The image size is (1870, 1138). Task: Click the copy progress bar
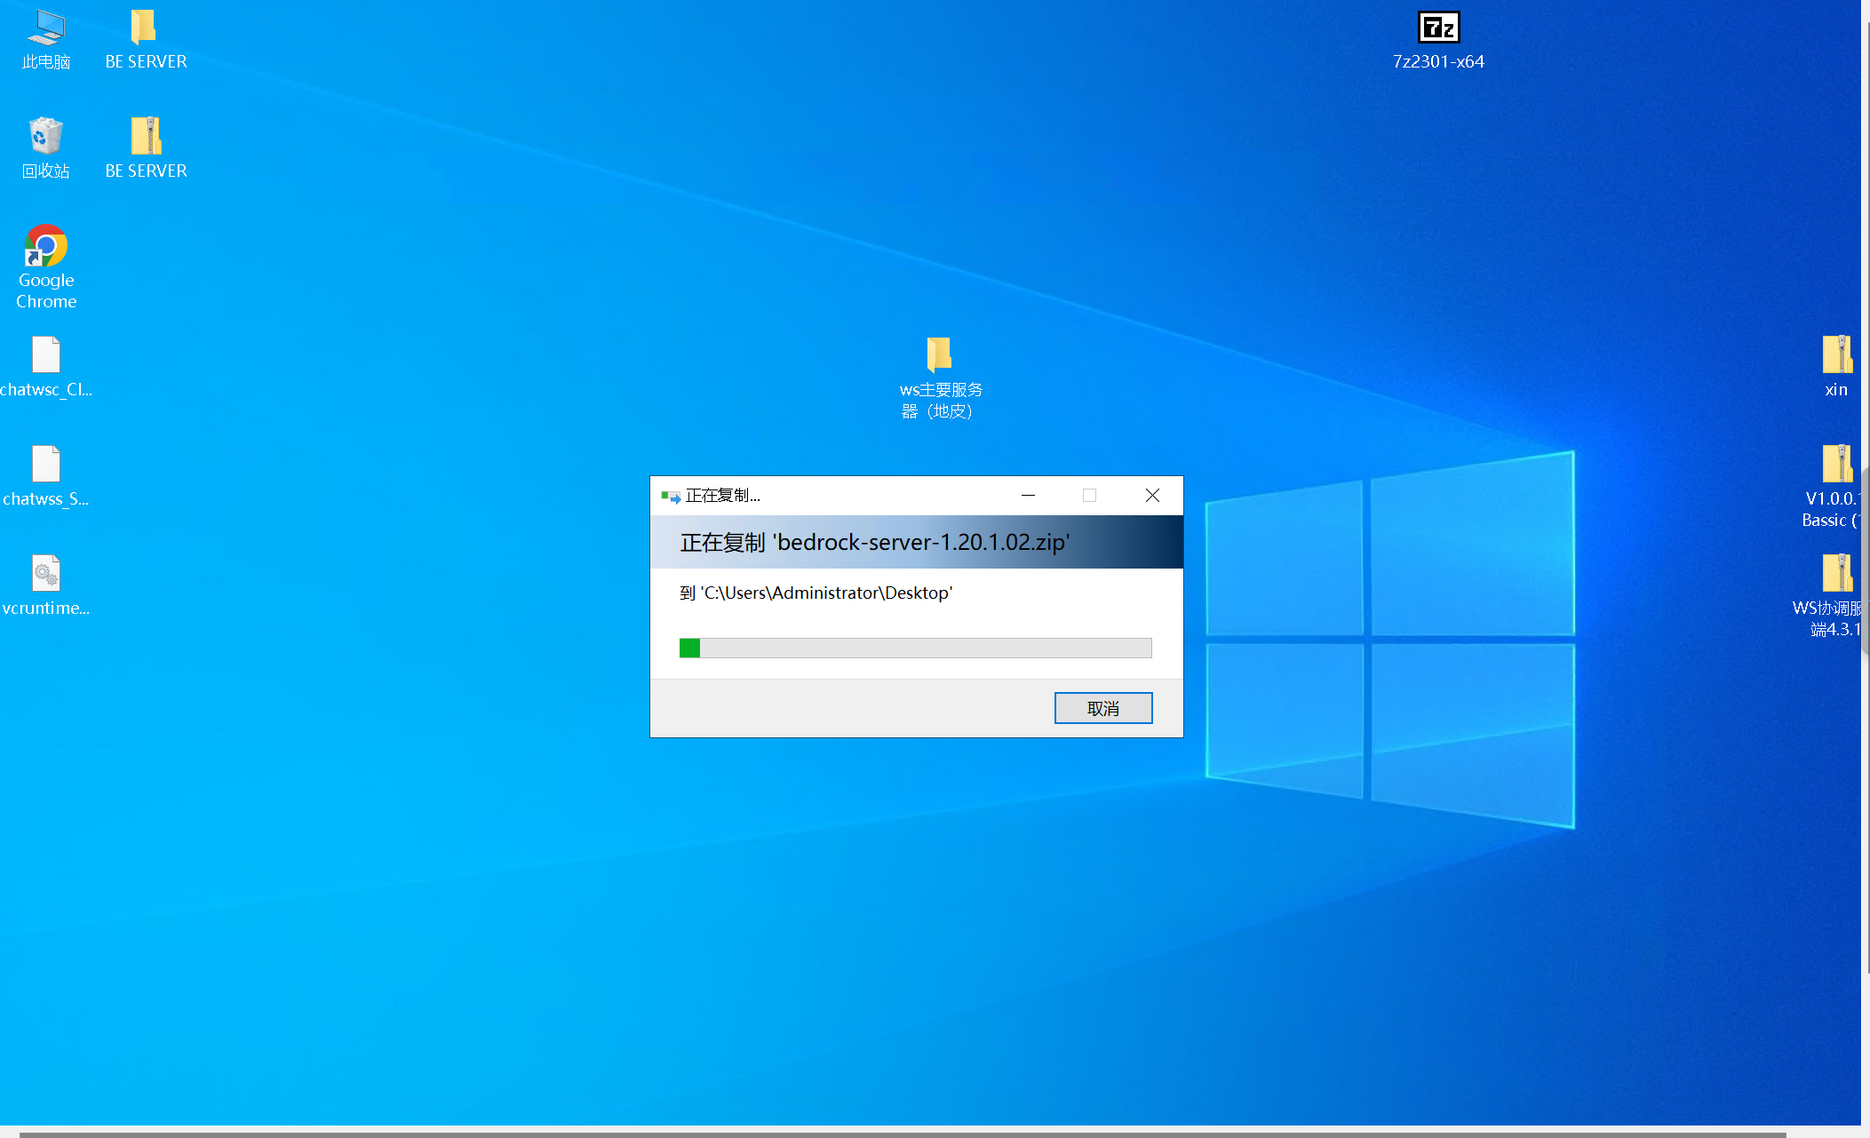pyautogui.click(x=915, y=648)
